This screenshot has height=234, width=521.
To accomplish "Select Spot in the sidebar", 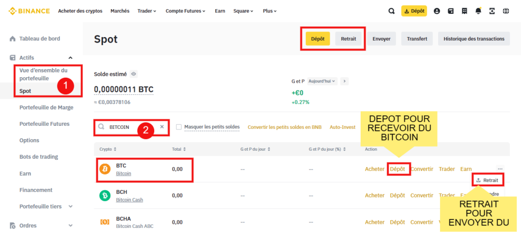I will pyautogui.click(x=25, y=91).
